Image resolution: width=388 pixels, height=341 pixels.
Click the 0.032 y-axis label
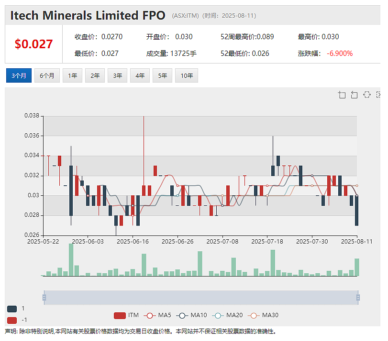(32, 175)
